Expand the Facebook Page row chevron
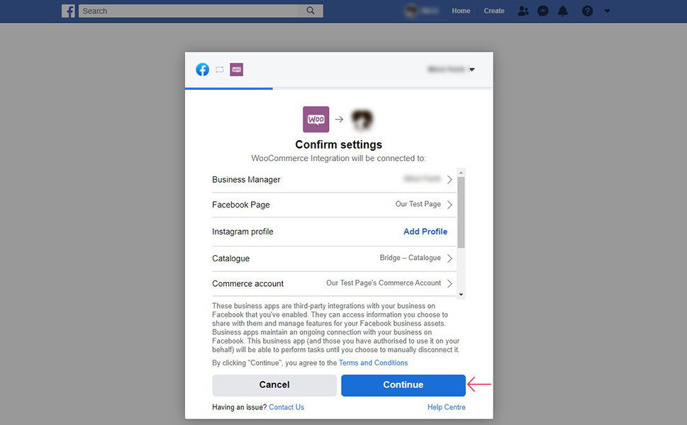Screen dimensions: 687x425 click(449, 205)
